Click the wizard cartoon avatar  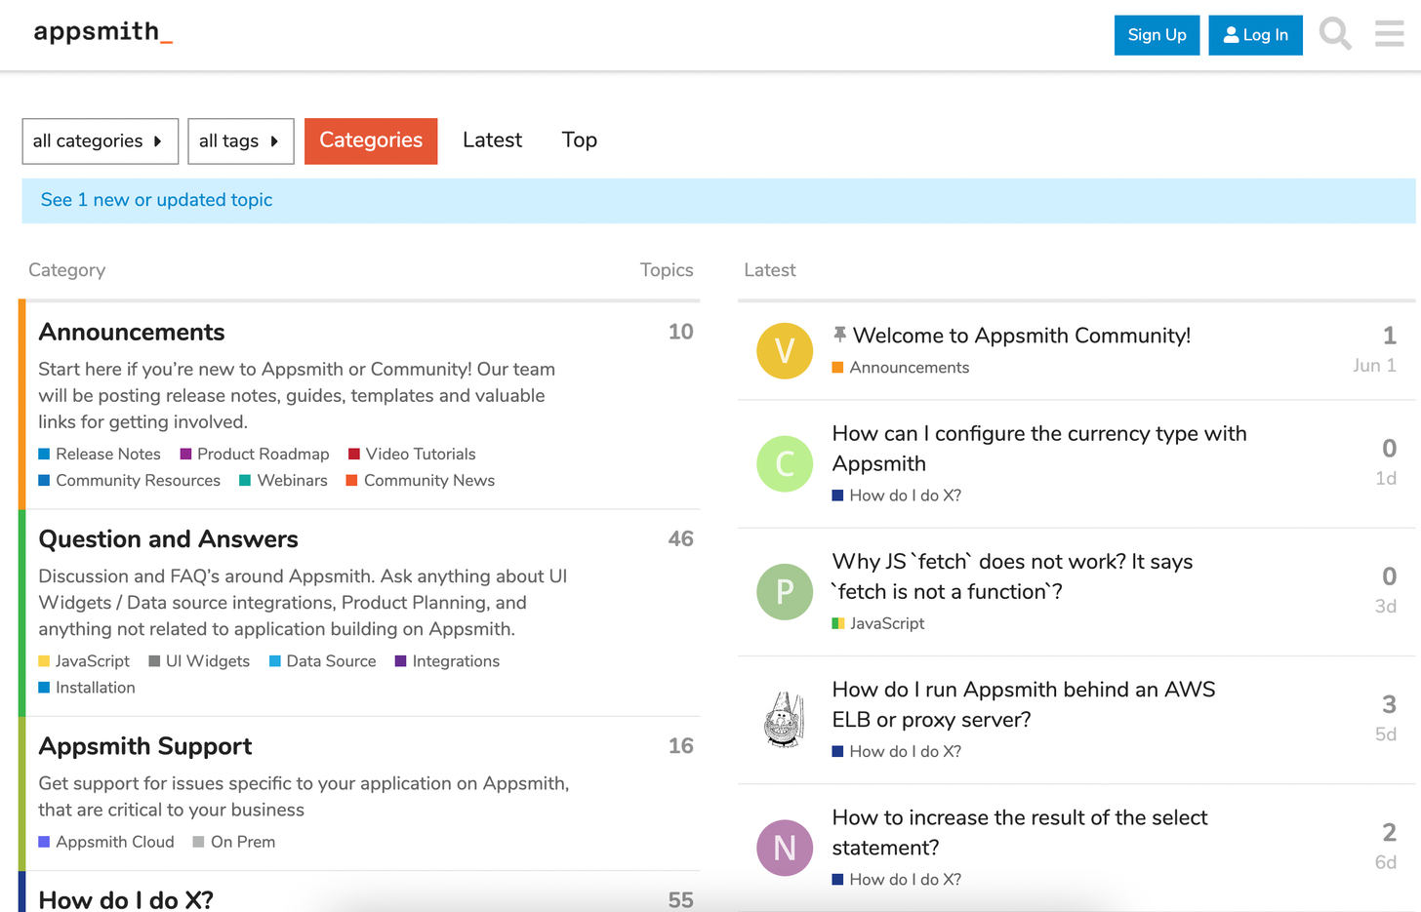[785, 720]
